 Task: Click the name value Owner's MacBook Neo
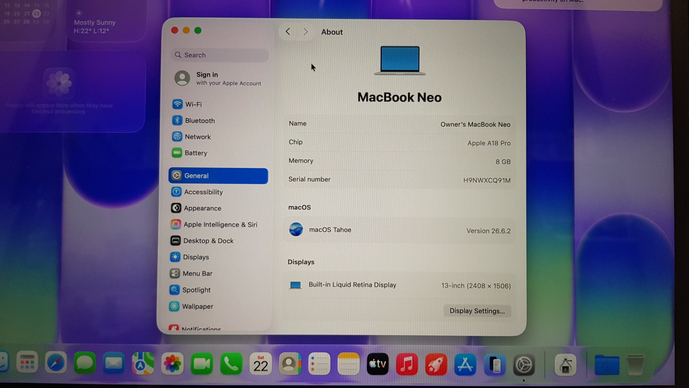coord(475,125)
